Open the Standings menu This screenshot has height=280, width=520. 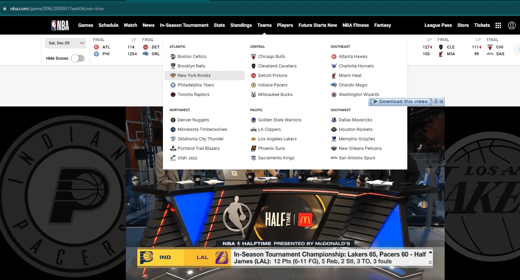tap(241, 25)
